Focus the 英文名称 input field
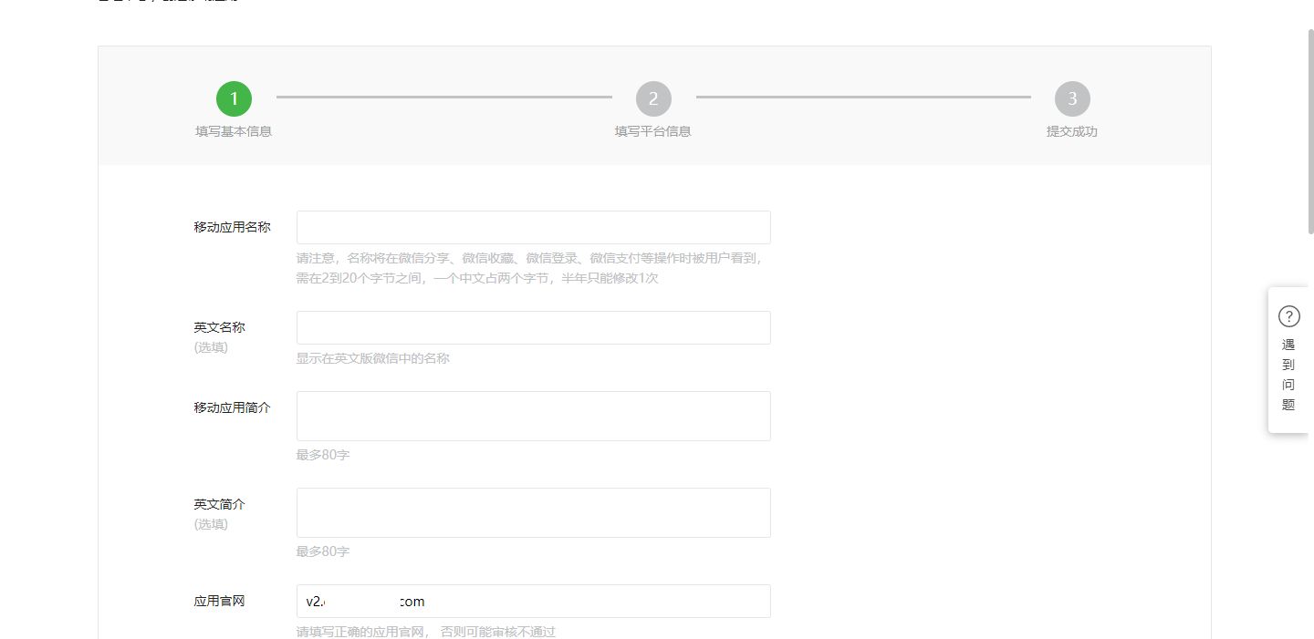This screenshot has height=639, width=1314. click(533, 327)
